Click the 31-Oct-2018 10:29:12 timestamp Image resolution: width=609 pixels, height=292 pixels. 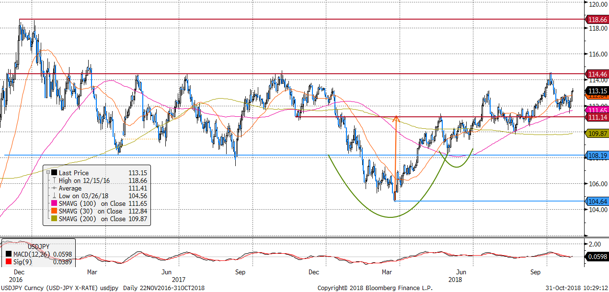[x=576, y=288]
